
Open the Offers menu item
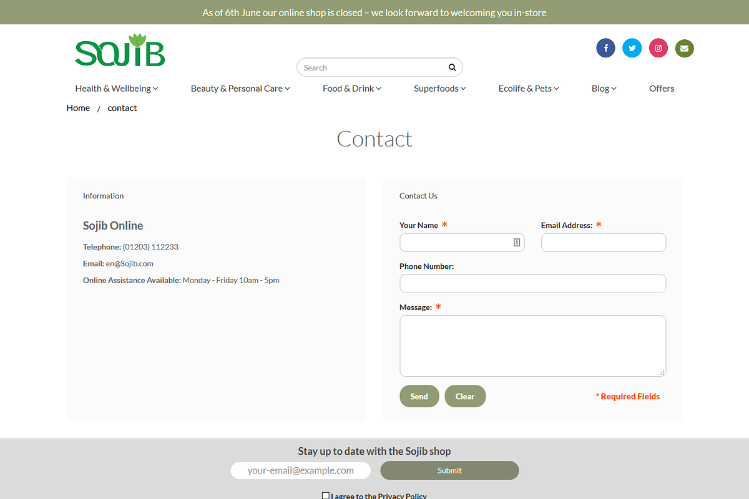[662, 89]
